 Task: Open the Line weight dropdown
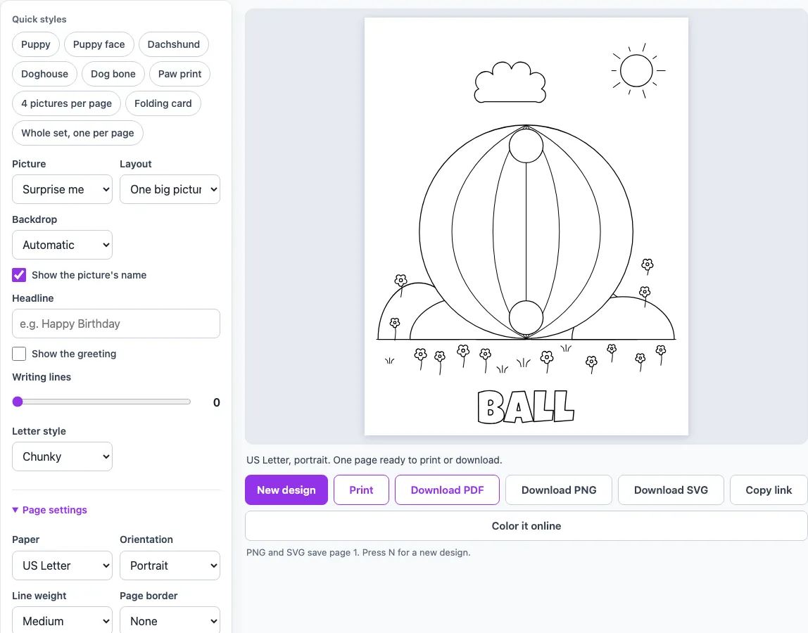point(63,620)
